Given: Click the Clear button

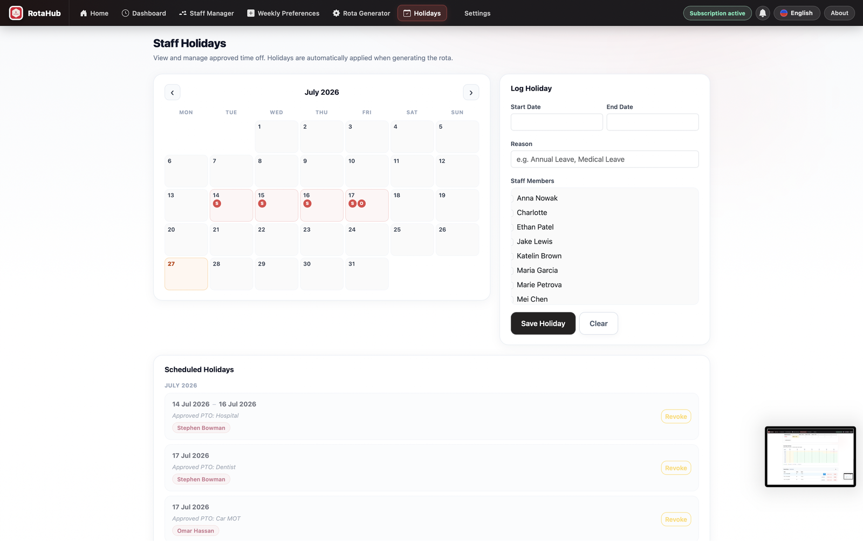Looking at the screenshot, I should click(x=599, y=323).
